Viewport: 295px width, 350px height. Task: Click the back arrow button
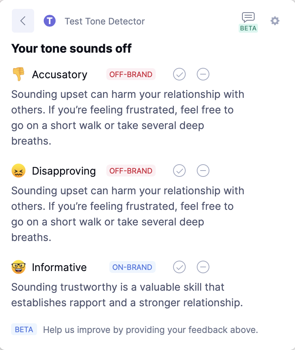pyautogui.click(x=23, y=21)
